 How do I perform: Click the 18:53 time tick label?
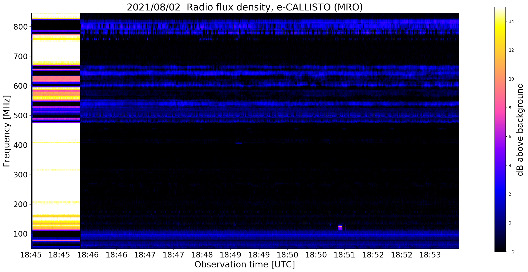[430, 255]
